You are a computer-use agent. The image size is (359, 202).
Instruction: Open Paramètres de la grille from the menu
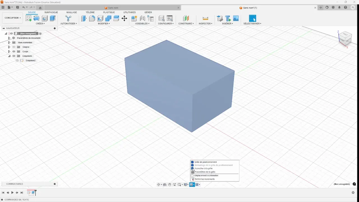tap(205, 172)
